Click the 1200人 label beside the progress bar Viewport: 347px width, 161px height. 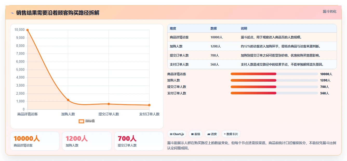tap(325, 80)
